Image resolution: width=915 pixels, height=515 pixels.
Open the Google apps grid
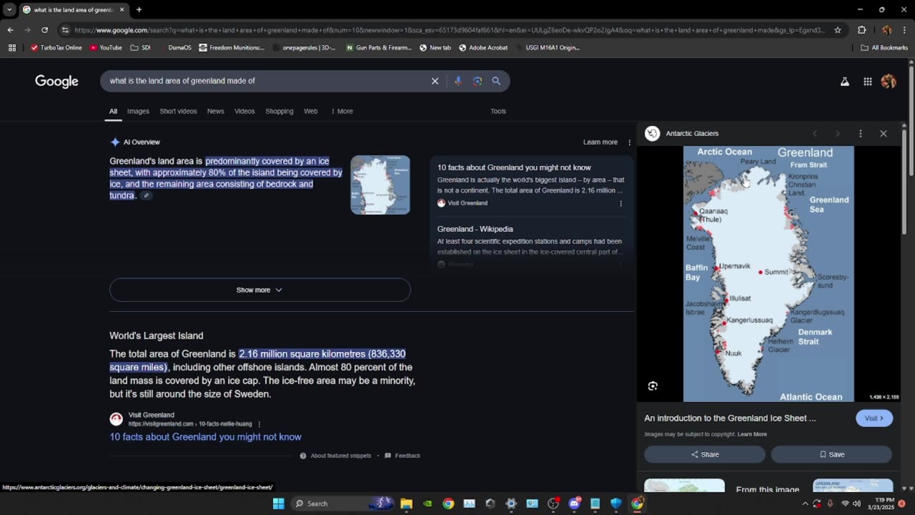point(867,82)
